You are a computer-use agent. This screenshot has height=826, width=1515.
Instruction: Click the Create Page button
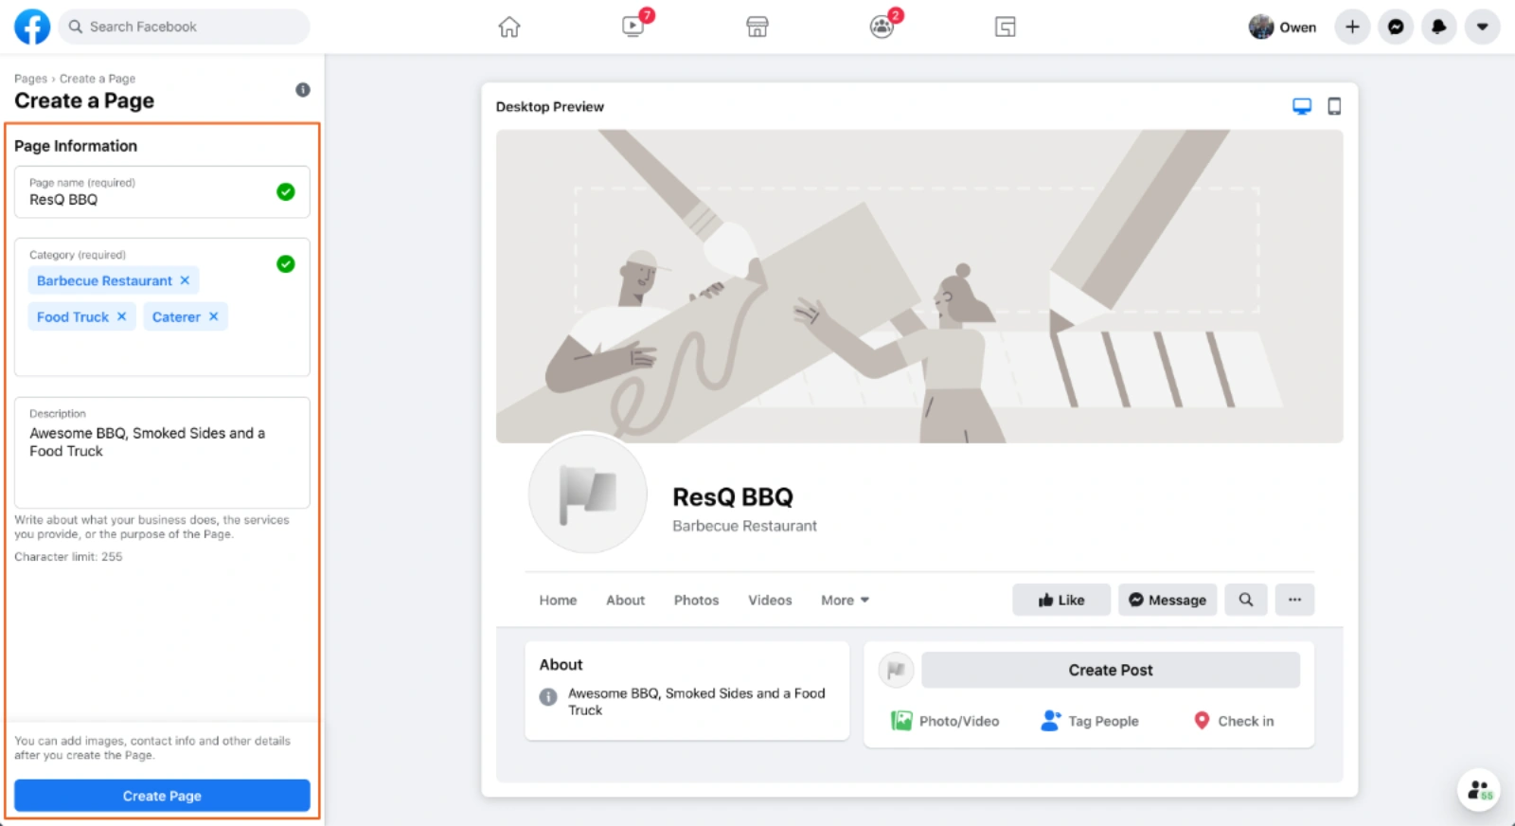point(162,796)
